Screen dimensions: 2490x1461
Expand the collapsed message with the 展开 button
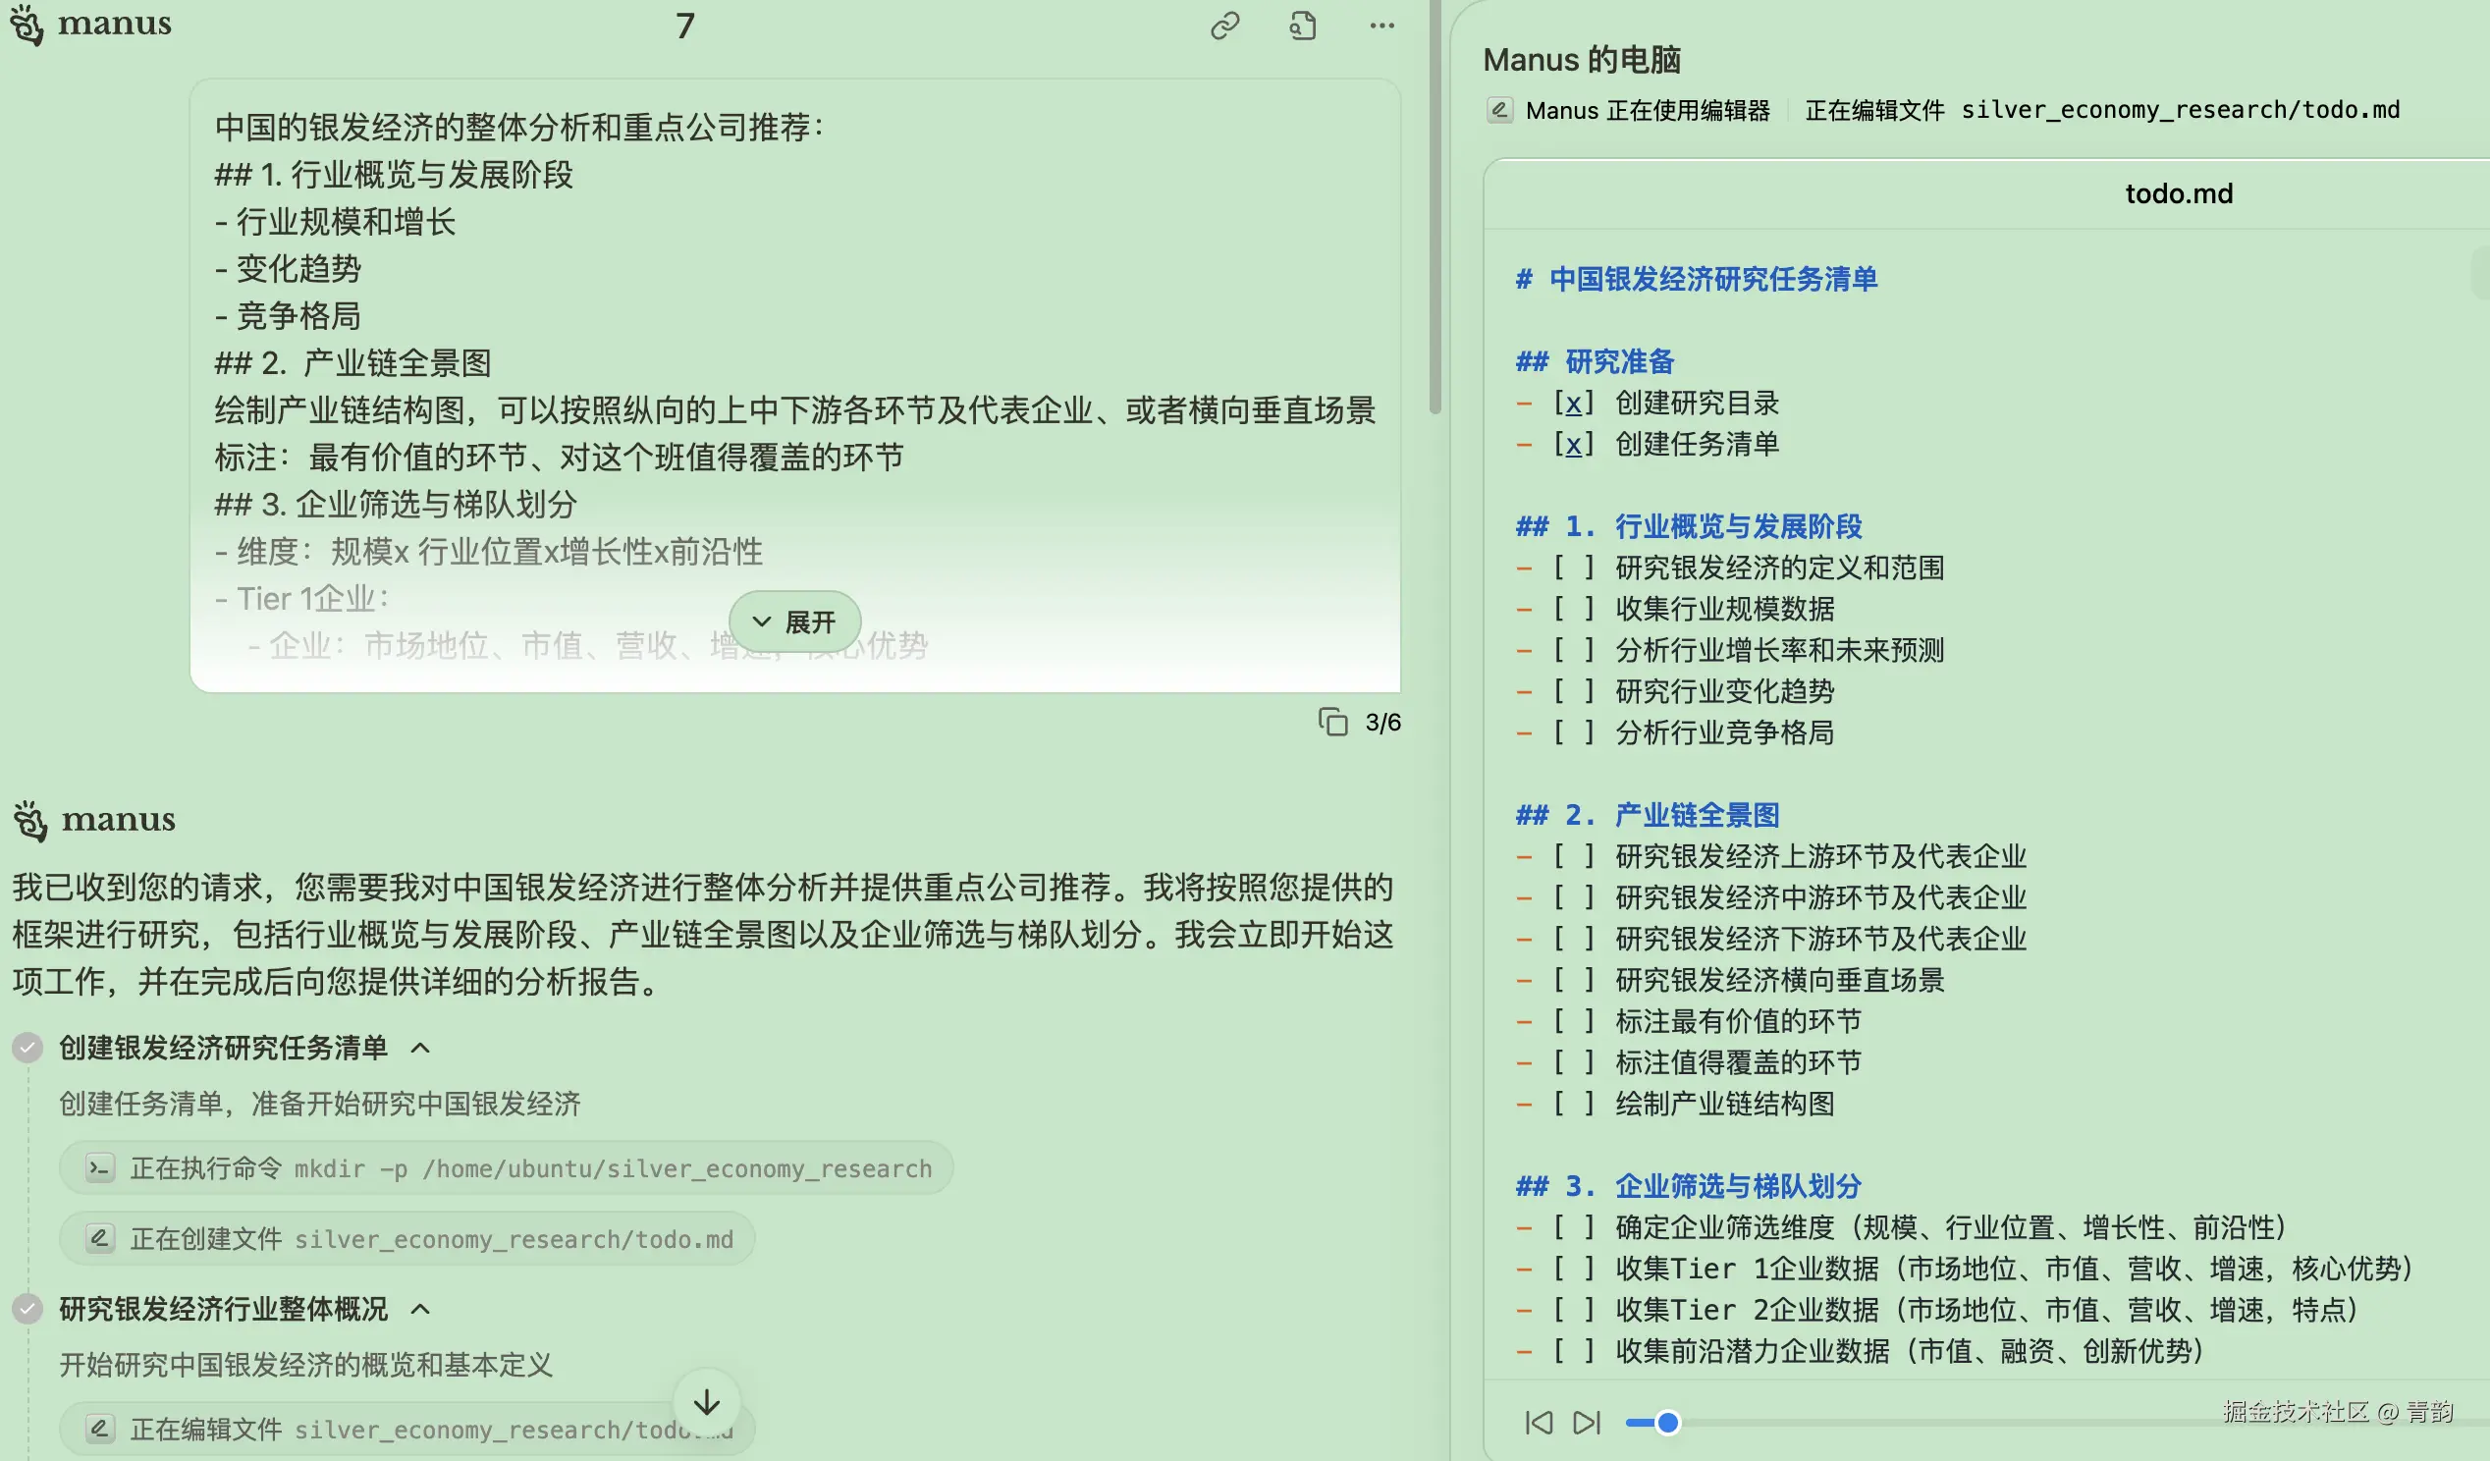pos(793,622)
